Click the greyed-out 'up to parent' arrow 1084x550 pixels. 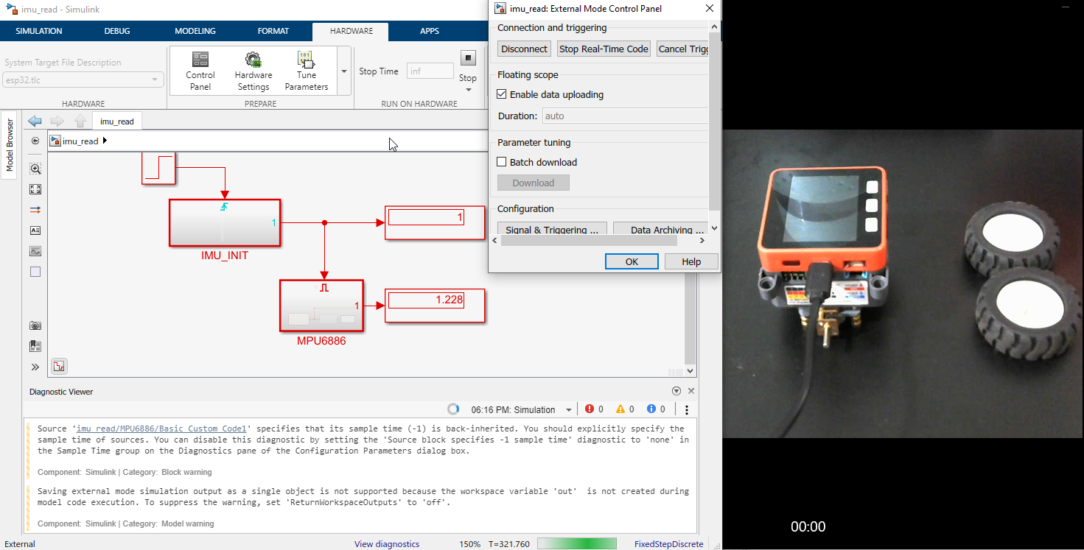click(x=80, y=121)
